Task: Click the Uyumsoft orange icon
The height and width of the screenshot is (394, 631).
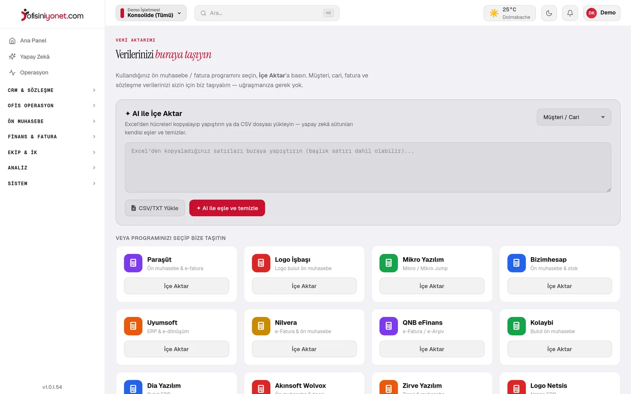Action: 133,326
